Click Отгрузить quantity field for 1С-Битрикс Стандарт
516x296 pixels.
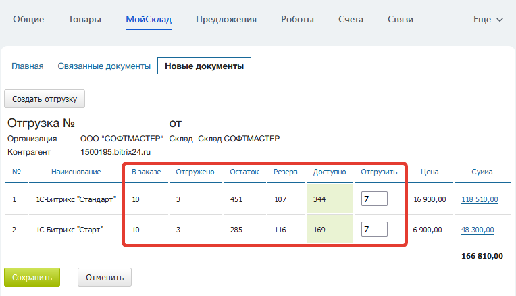pyautogui.click(x=374, y=199)
